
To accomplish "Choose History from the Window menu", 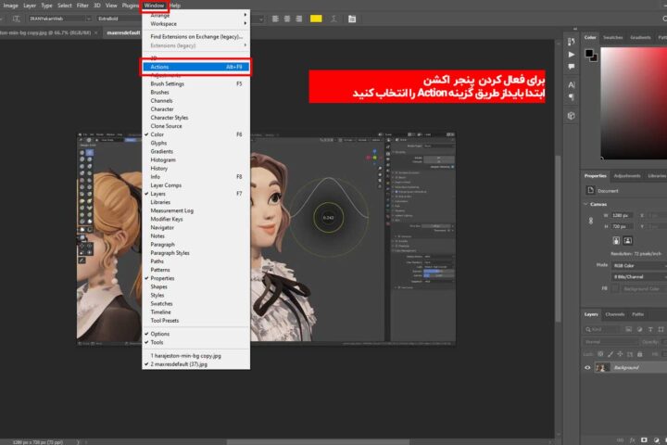I will click(196, 168).
